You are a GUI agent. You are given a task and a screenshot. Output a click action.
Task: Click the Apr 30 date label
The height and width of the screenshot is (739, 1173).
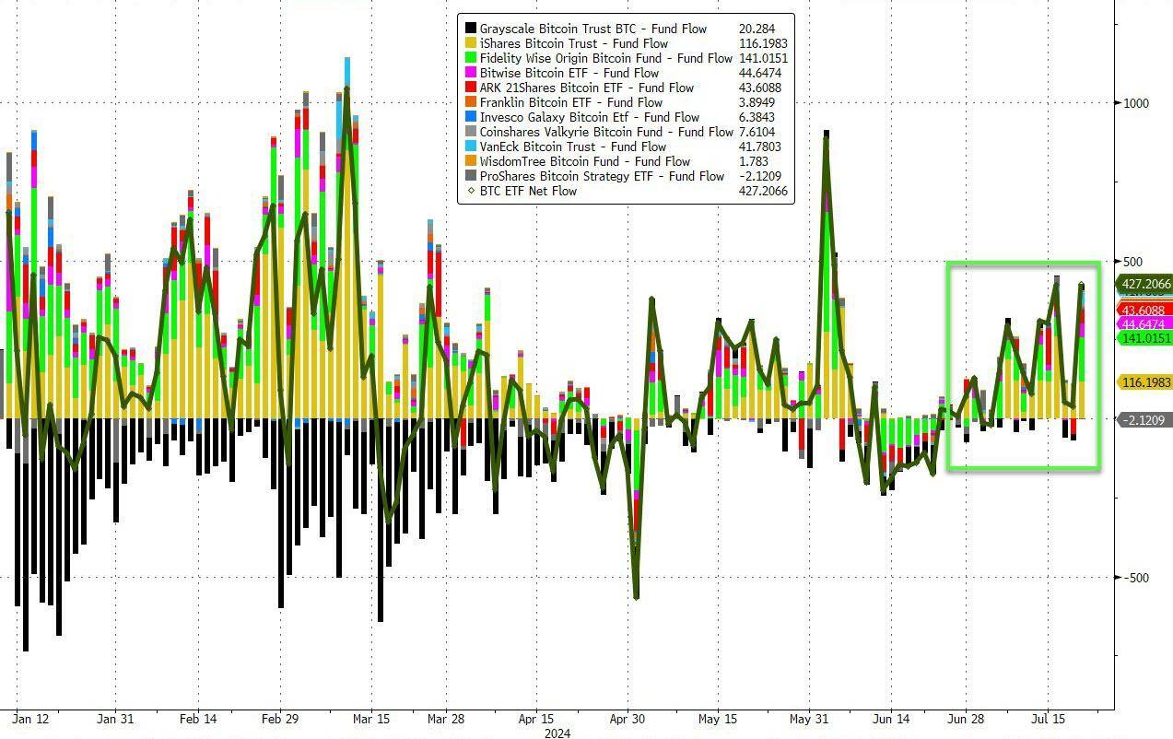[627, 719]
